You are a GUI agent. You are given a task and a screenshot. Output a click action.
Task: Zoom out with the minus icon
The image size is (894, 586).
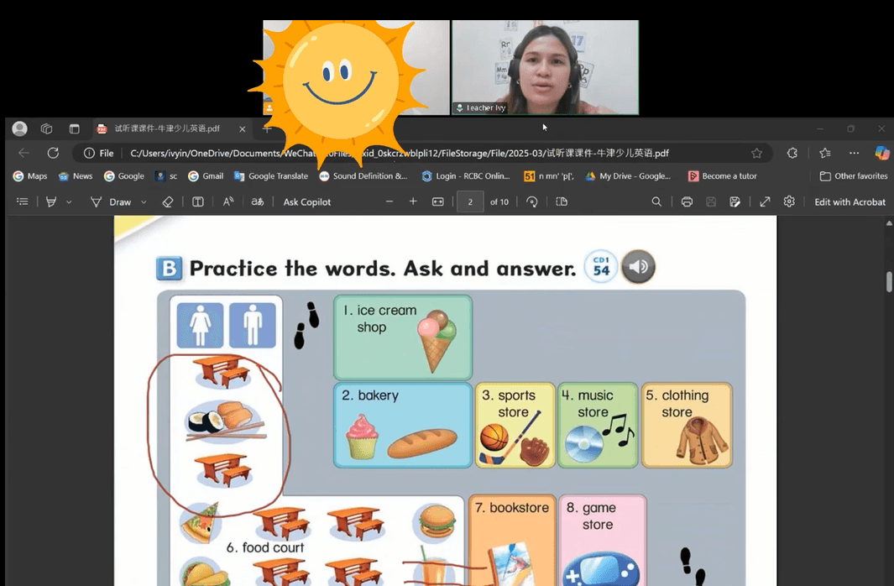coord(389,201)
